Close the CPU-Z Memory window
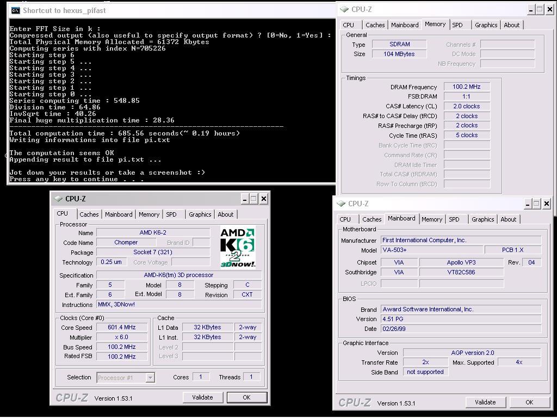This screenshot has width=557, height=418. [x=550, y=10]
